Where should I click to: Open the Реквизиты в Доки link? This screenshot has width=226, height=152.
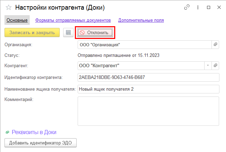34,132
